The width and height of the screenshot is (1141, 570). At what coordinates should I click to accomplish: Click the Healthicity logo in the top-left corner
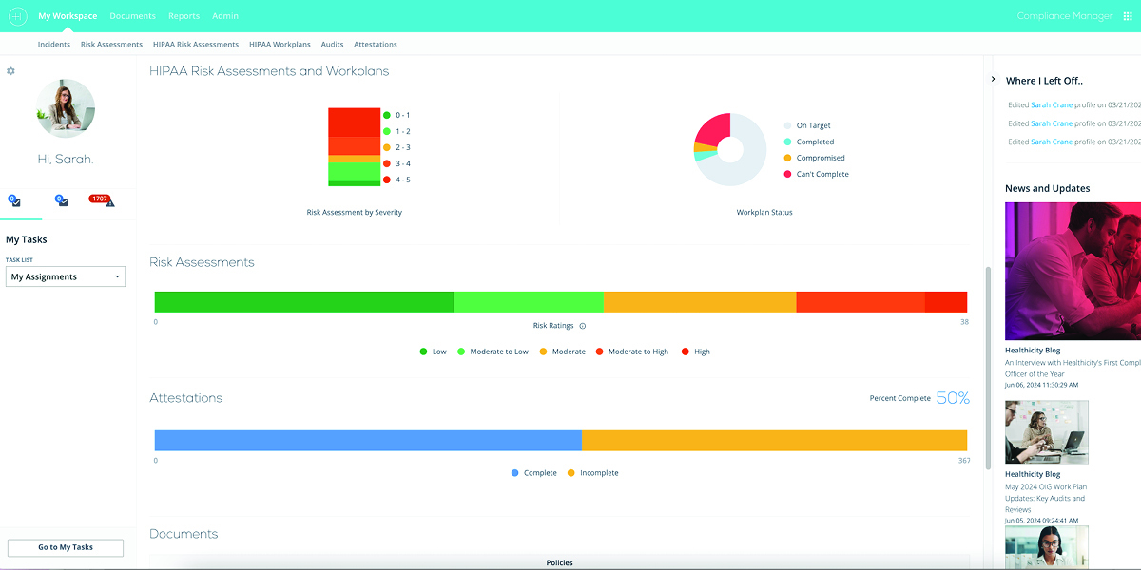tap(17, 16)
